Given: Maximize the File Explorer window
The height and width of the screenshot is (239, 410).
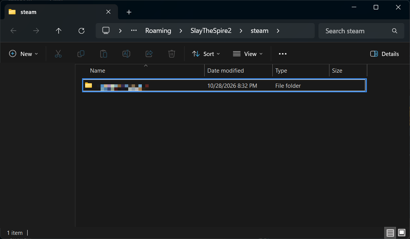Looking at the screenshot, I should (376, 7).
